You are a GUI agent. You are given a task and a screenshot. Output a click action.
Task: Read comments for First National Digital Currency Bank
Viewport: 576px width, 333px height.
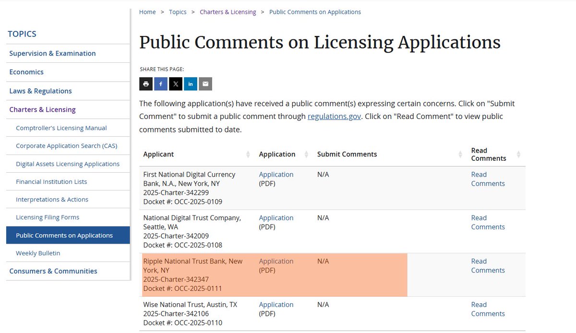(x=488, y=179)
